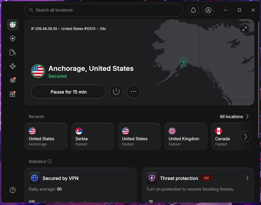Connect to Serbia Fastest recent
Screen dimensions: 261x205
pyautogui.click(x=93, y=136)
